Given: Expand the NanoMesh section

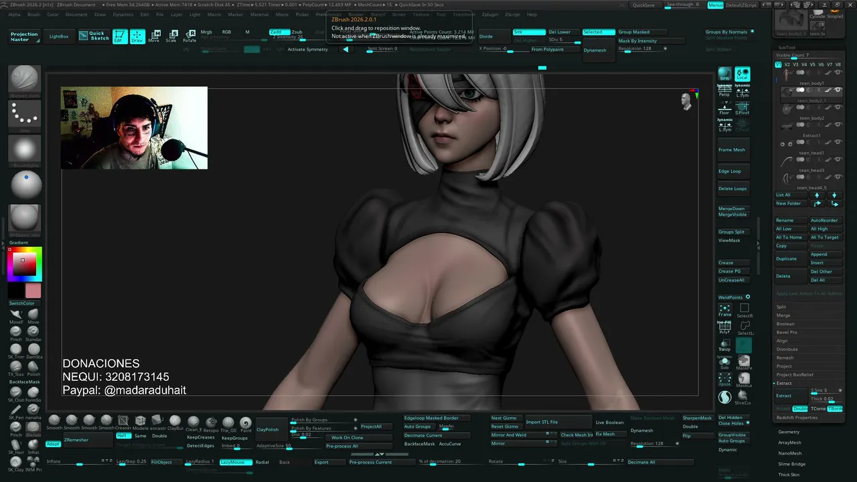Looking at the screenshot, I should 789,453.
